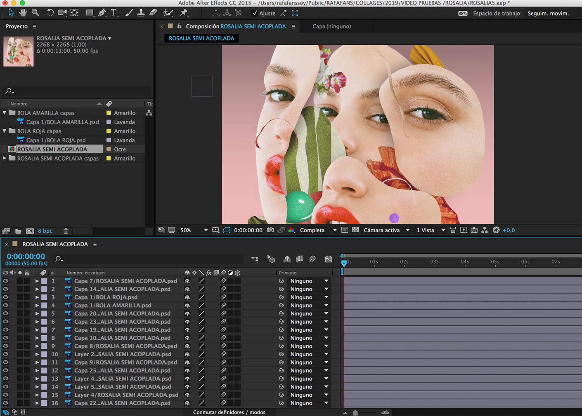Click the Nombre column header in Project

tap(19, 104)
